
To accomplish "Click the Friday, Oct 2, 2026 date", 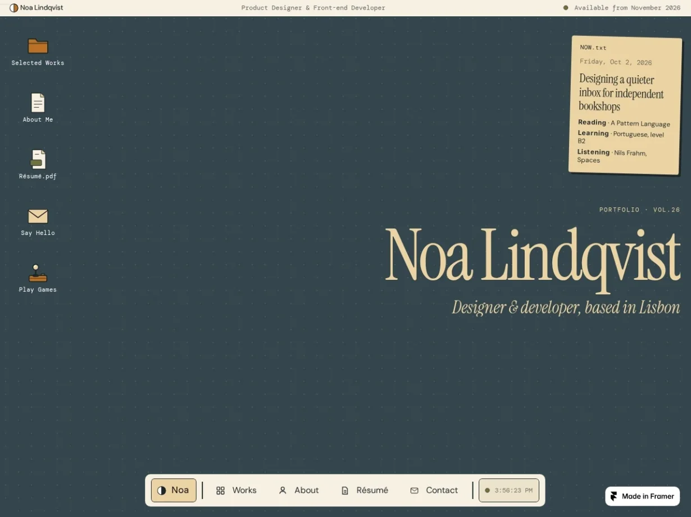I will tap(616, 62).
